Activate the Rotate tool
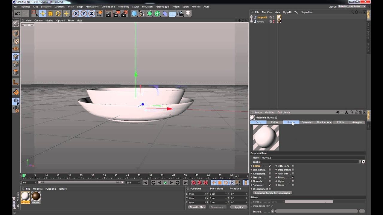The image size is (383, 215). pyautogui.click(x=58, y=13)
